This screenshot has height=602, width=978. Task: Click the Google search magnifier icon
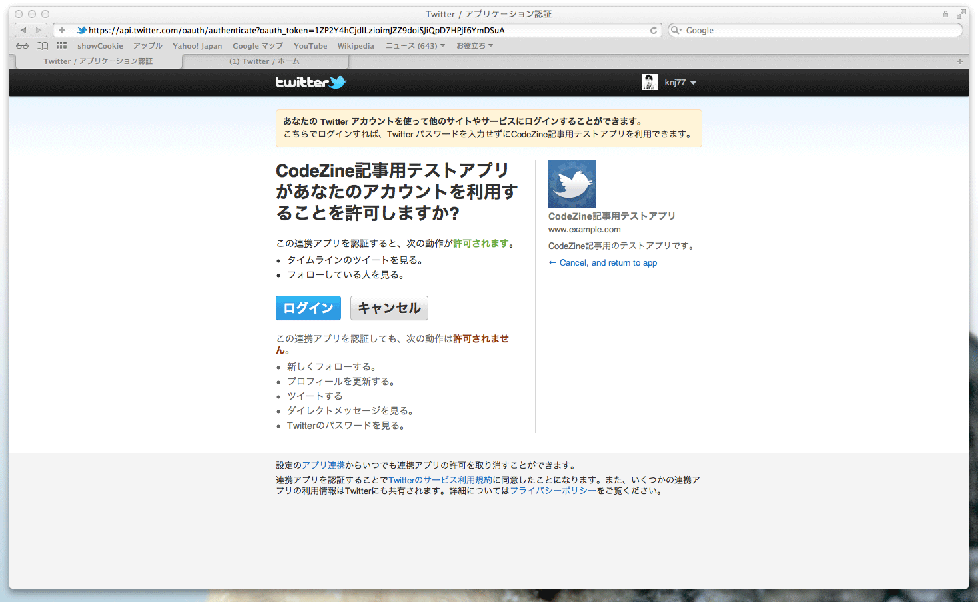(676, 30)
